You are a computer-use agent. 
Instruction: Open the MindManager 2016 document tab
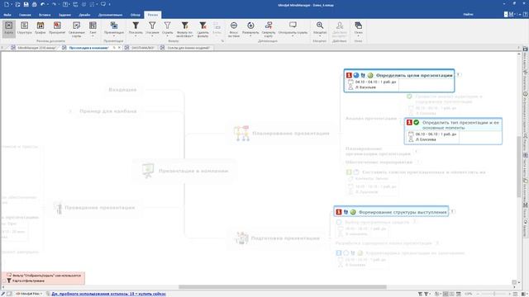coord(36,48)
